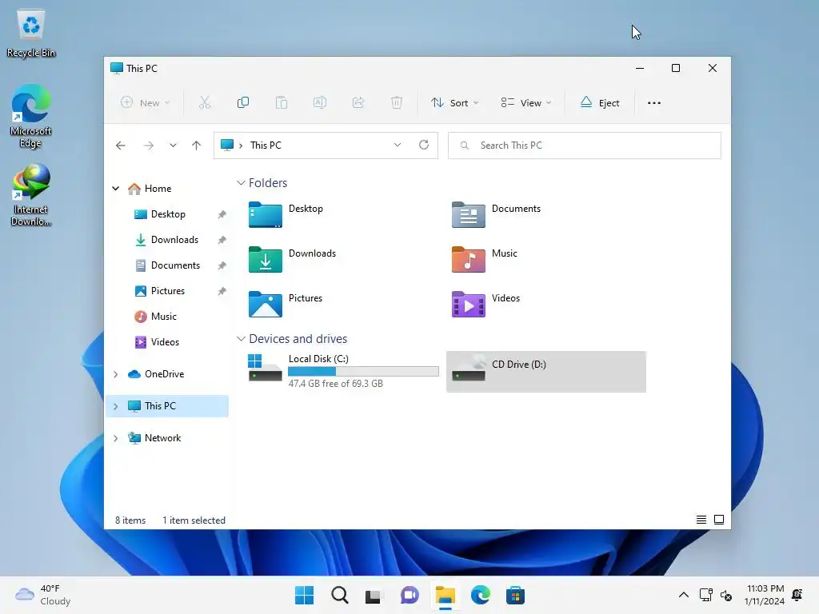819x614 pixels.
Task: Open the Windows Start menu
Action: [304, 595]
